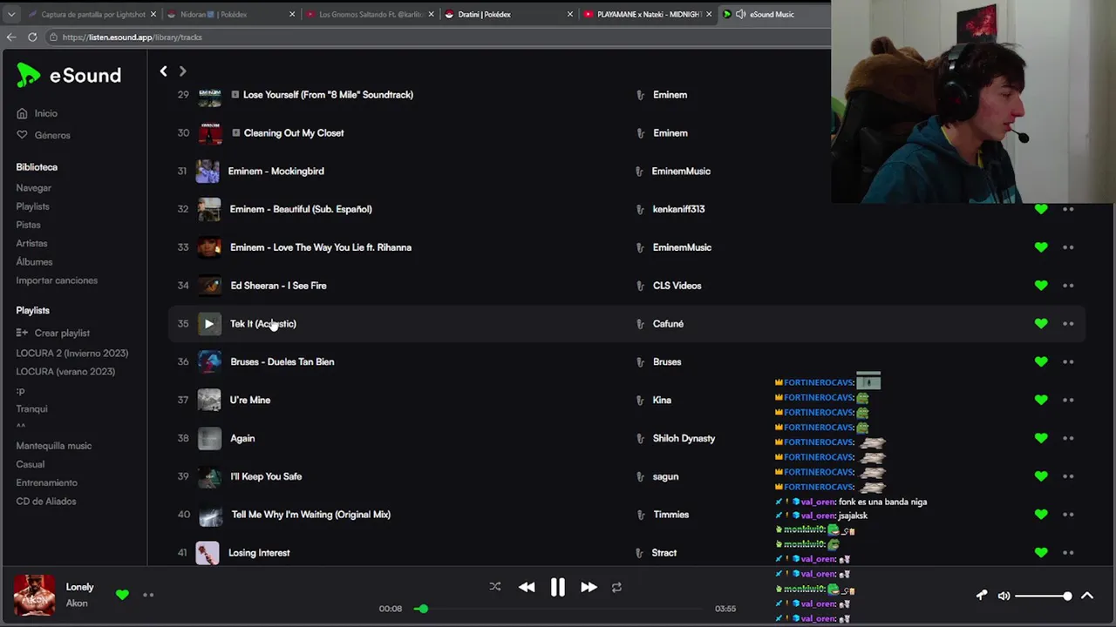Open artist Shiloh Dynasty on the Again row
1116x627 pixels.
coord(684,438)
